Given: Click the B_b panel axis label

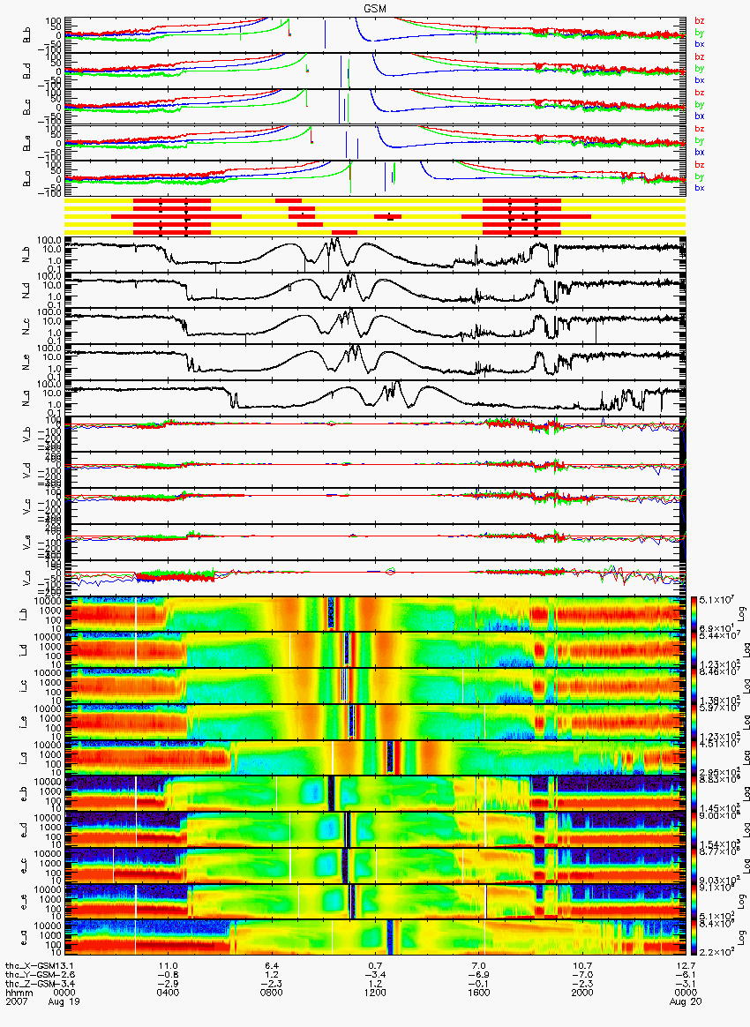Looking at the screenshot, I should [27, 35].
